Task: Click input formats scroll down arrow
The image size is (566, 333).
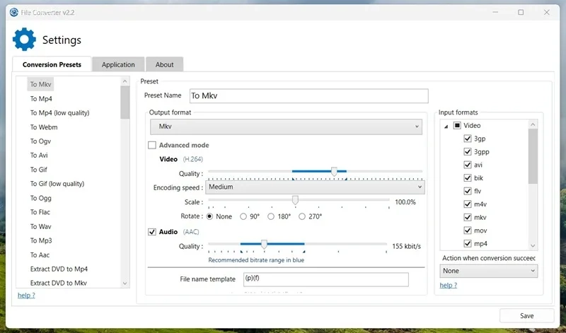Action: click(533, 246)
